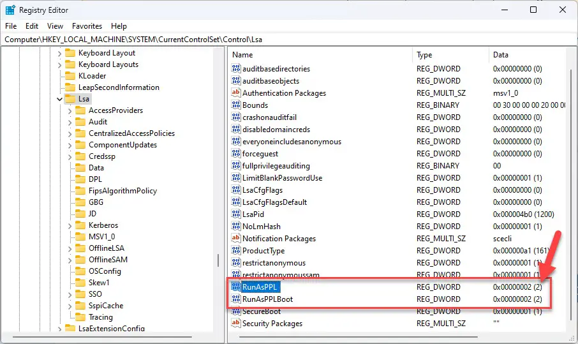
Task: Click the Kerberos folder icon
Action: pos(80,225)
